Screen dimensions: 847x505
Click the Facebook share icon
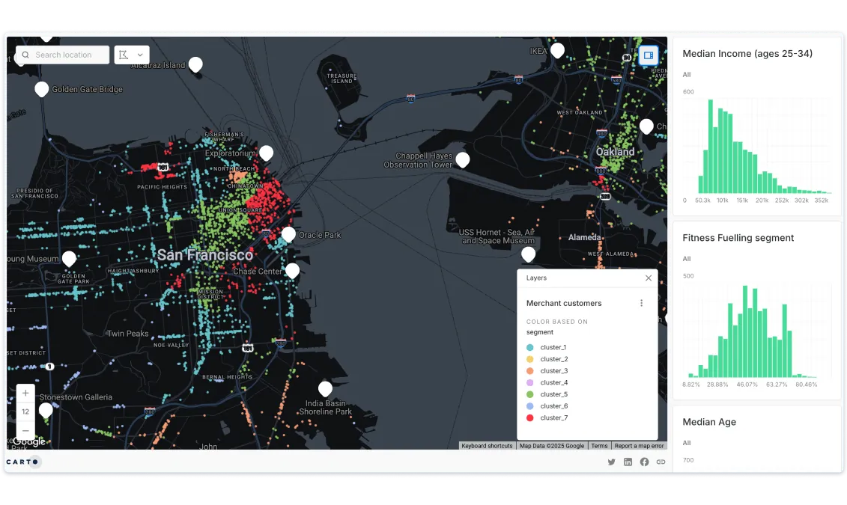[644, 462]
